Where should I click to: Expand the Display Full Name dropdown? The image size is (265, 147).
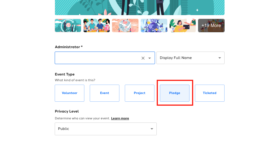[x=190, y=58]
